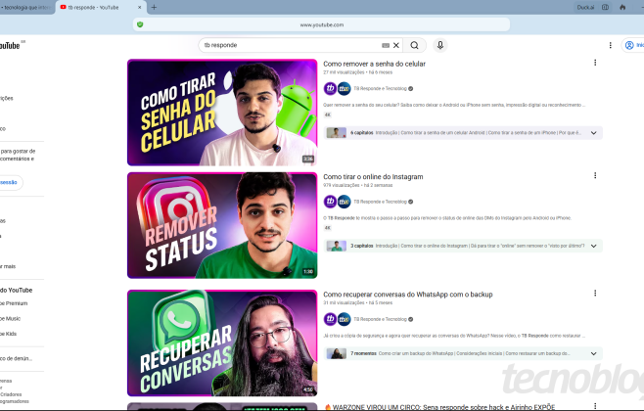Play the "Recuperar conversas" WhatsApp thumbnail

pyautogui.click(x=222, y=342)
